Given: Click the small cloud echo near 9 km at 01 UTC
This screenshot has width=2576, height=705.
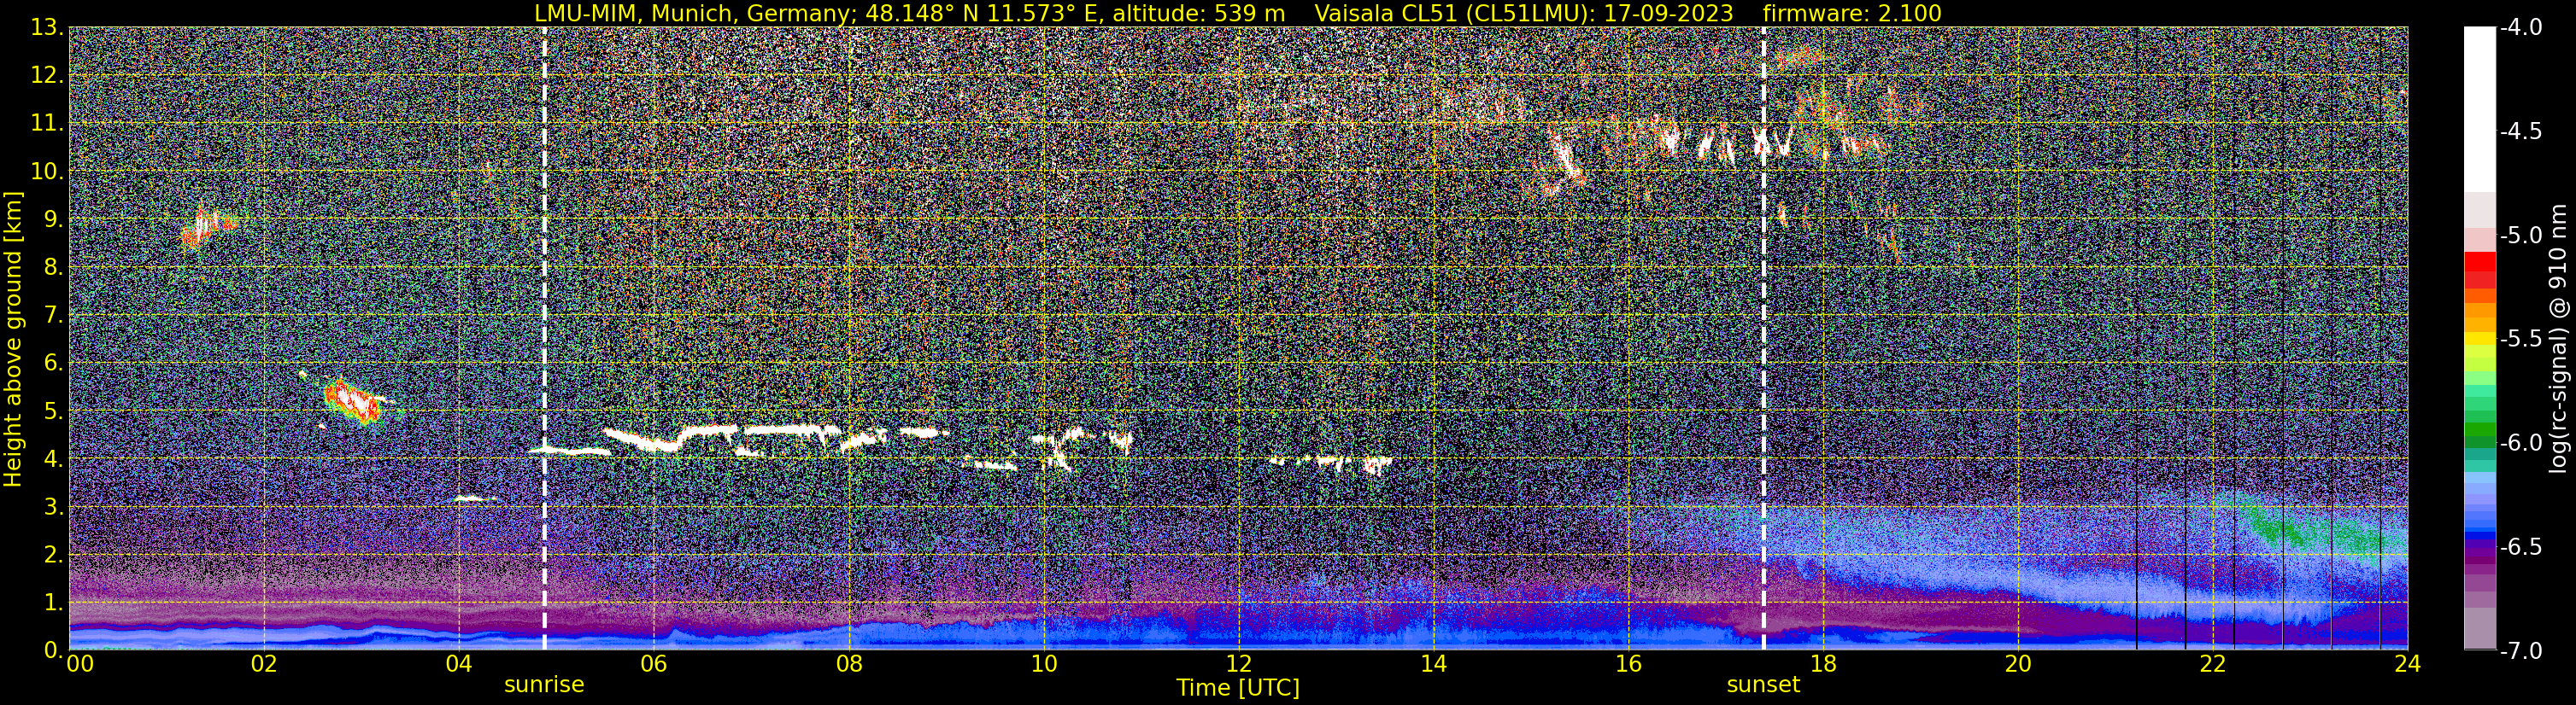Looking at the screenshot, I should tap(208, 227).
